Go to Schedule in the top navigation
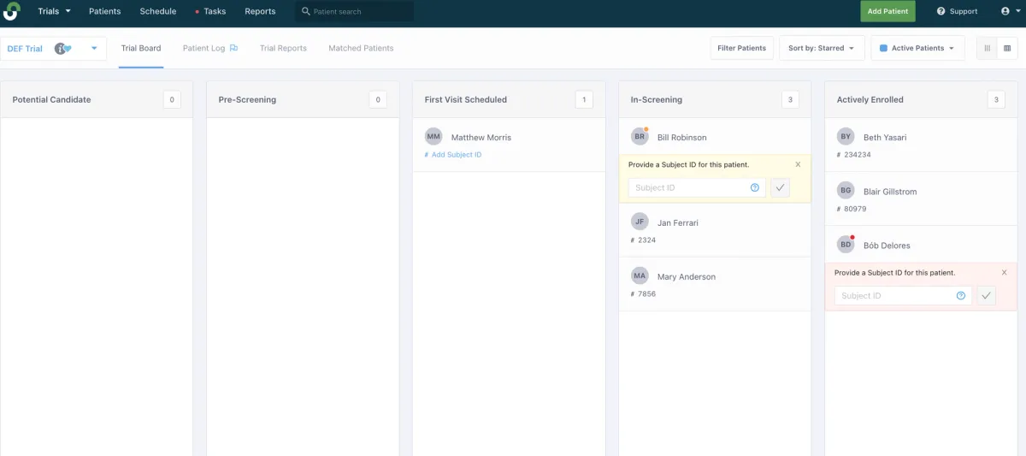This screenshot has height=456, width=1026. point(158,11)
